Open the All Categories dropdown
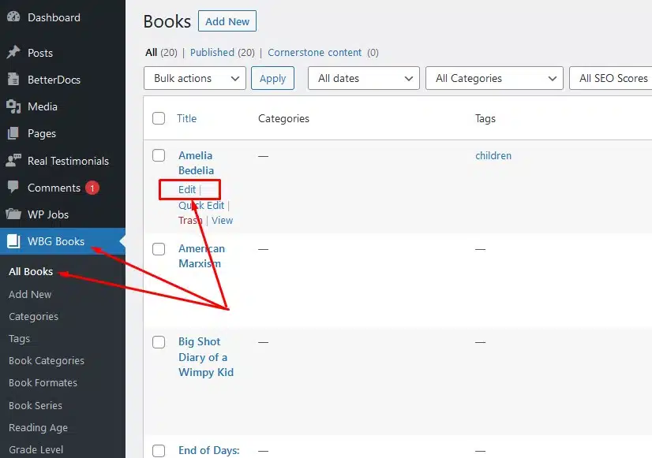This screenshot has width=652, height=458. pyautogui.click(x=494, y=78)
